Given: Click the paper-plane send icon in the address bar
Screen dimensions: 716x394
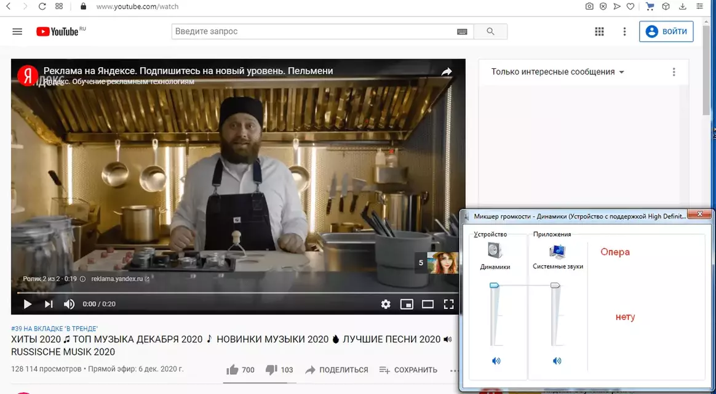Looking at the screenshot, I should (617, 6).
